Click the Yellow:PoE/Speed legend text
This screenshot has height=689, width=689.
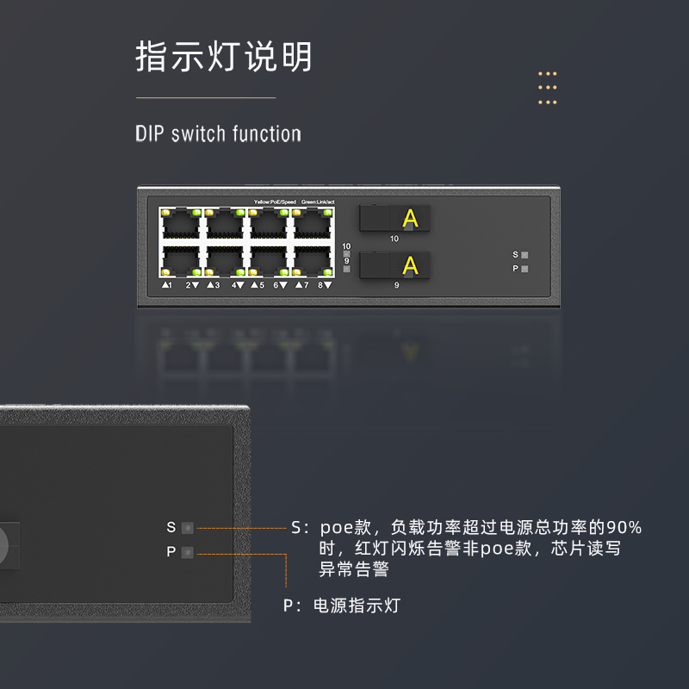275,202
